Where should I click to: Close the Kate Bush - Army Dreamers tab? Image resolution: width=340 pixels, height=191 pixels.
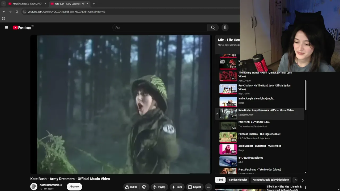point(87,4)
